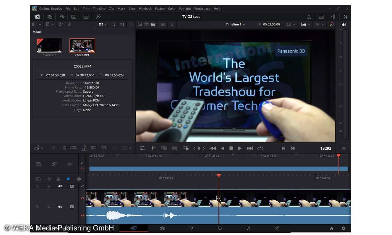Click the viewer timecode 00:03:50:00 field
The image size is (392, 235).
[x=272, y=24]
